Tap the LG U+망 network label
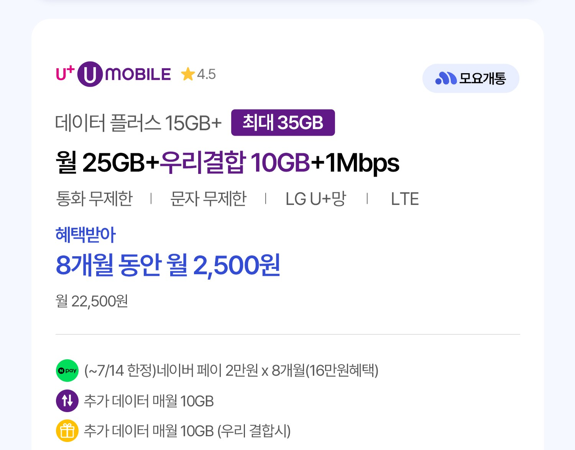This screenshot has width=575, height=450. point(316,199)
